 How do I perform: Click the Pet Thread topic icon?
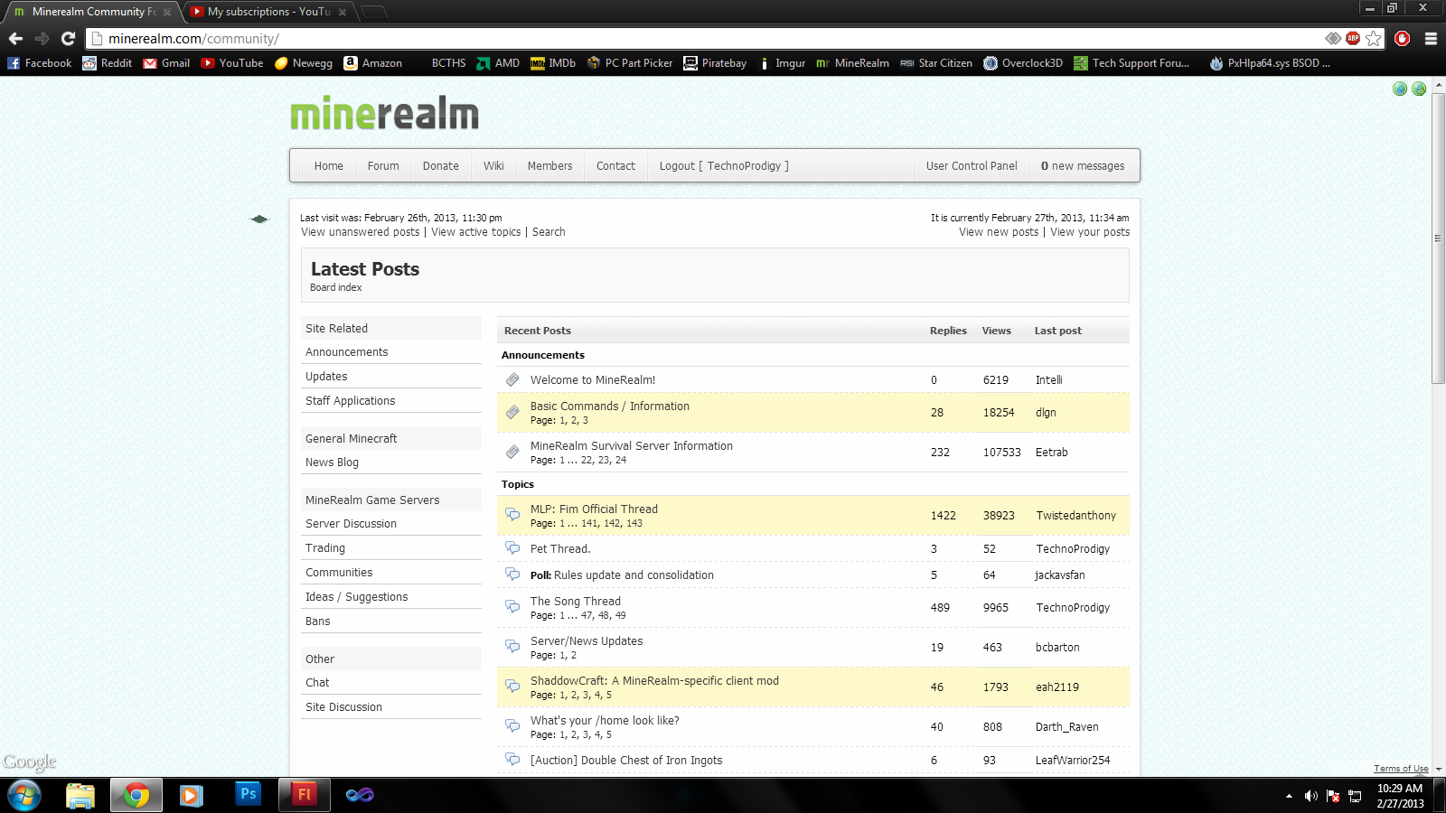(x=512, y=548)
